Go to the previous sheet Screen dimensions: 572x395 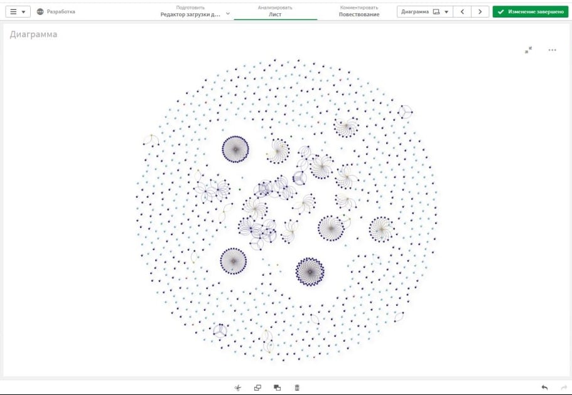coord(462,12)
